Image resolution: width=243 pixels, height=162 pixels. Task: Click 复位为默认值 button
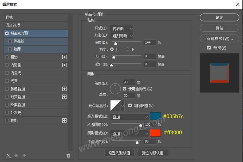coord(153,153)
